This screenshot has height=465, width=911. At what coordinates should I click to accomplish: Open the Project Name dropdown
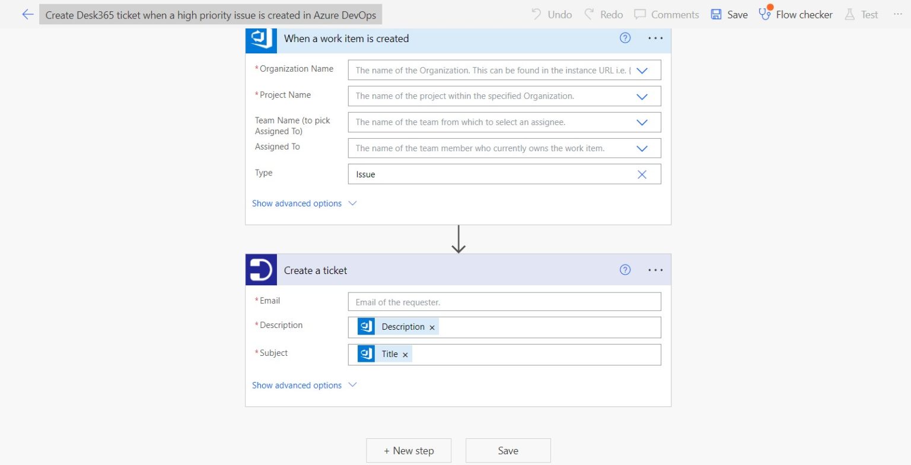[x=641, y=96]
